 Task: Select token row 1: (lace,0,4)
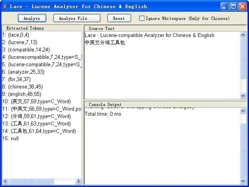click(42, 35)
